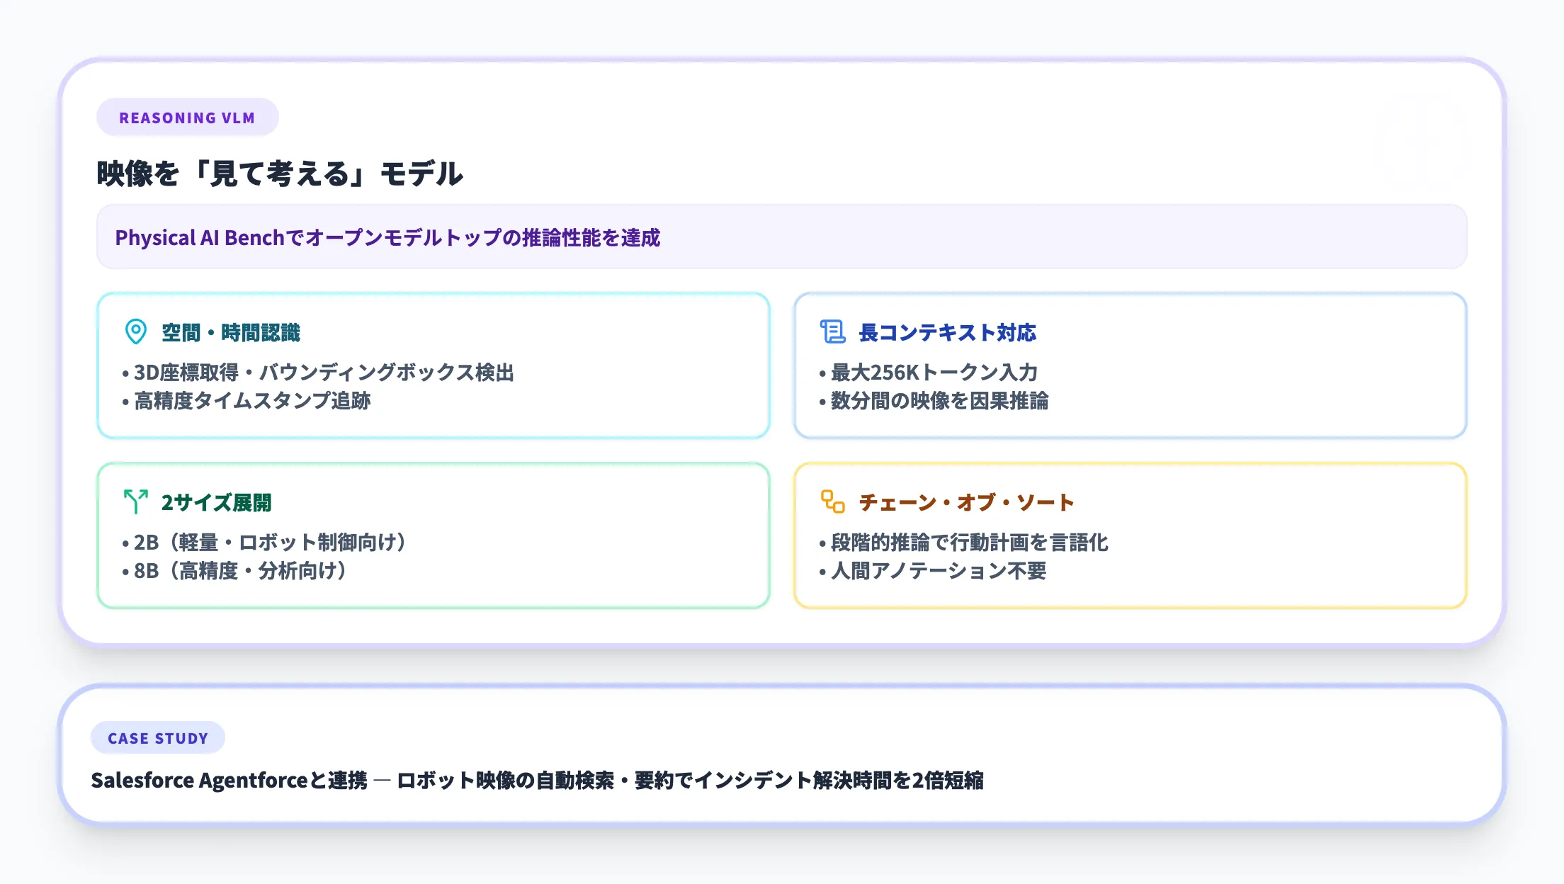
Task: Click the 長コンテキスト対応 card heading
Action: [947, 332]
